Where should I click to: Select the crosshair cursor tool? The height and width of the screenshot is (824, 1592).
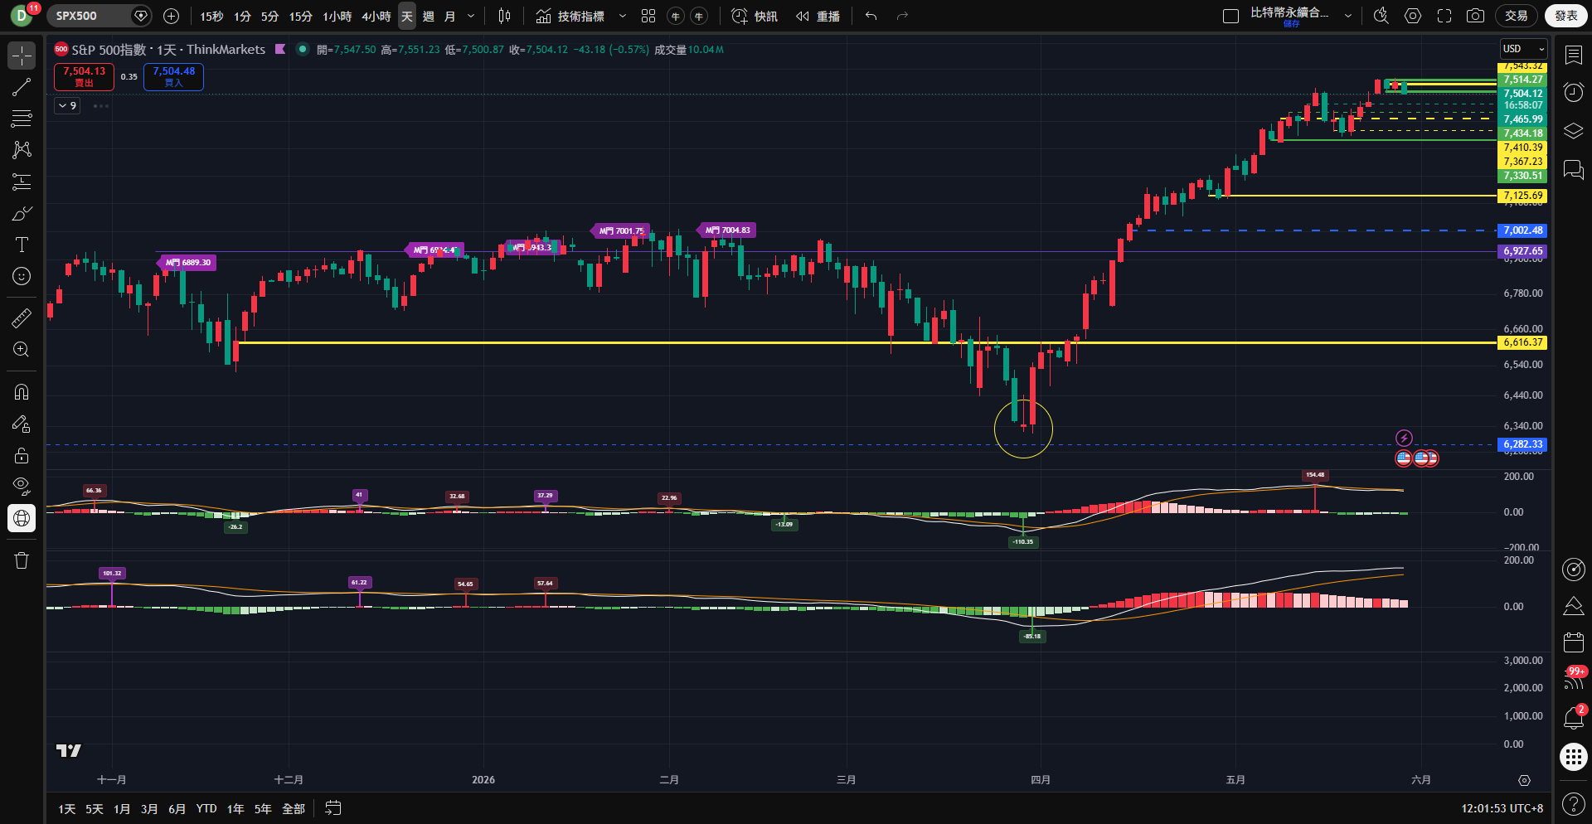tap(22, 56)
